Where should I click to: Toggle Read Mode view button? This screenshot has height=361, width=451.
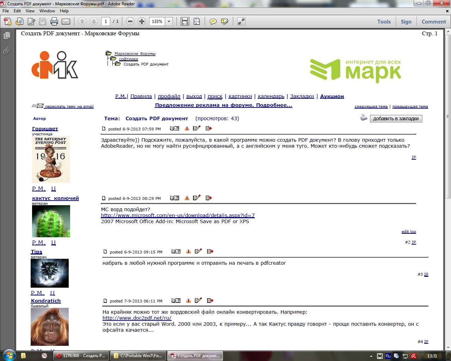pos(241,22)
